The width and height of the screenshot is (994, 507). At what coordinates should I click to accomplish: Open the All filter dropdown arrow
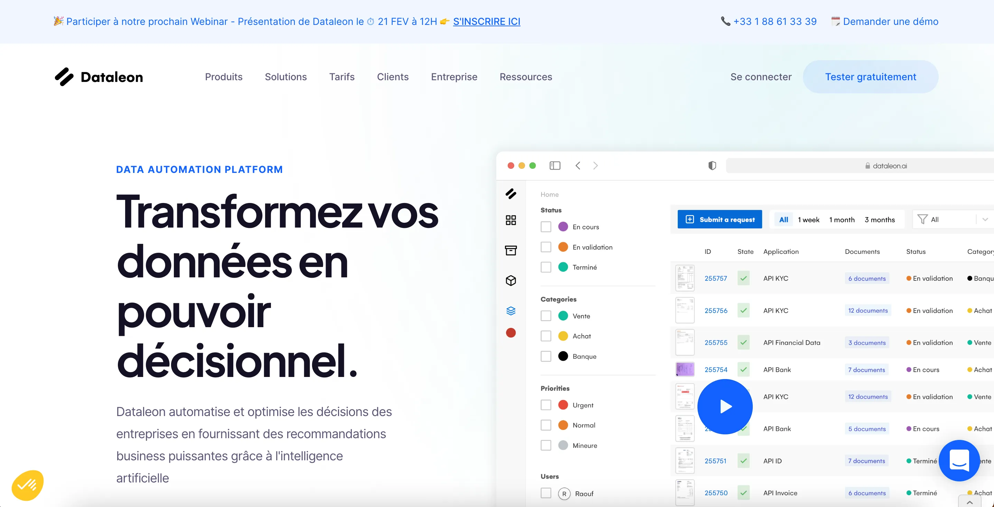[x=985, y=219]
